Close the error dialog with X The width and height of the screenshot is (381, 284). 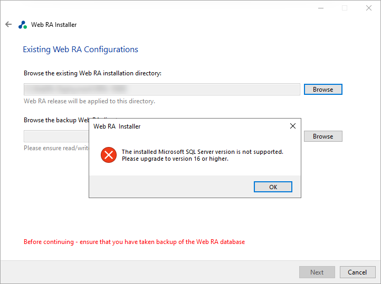pyautogui.click(x=293, y=126)
